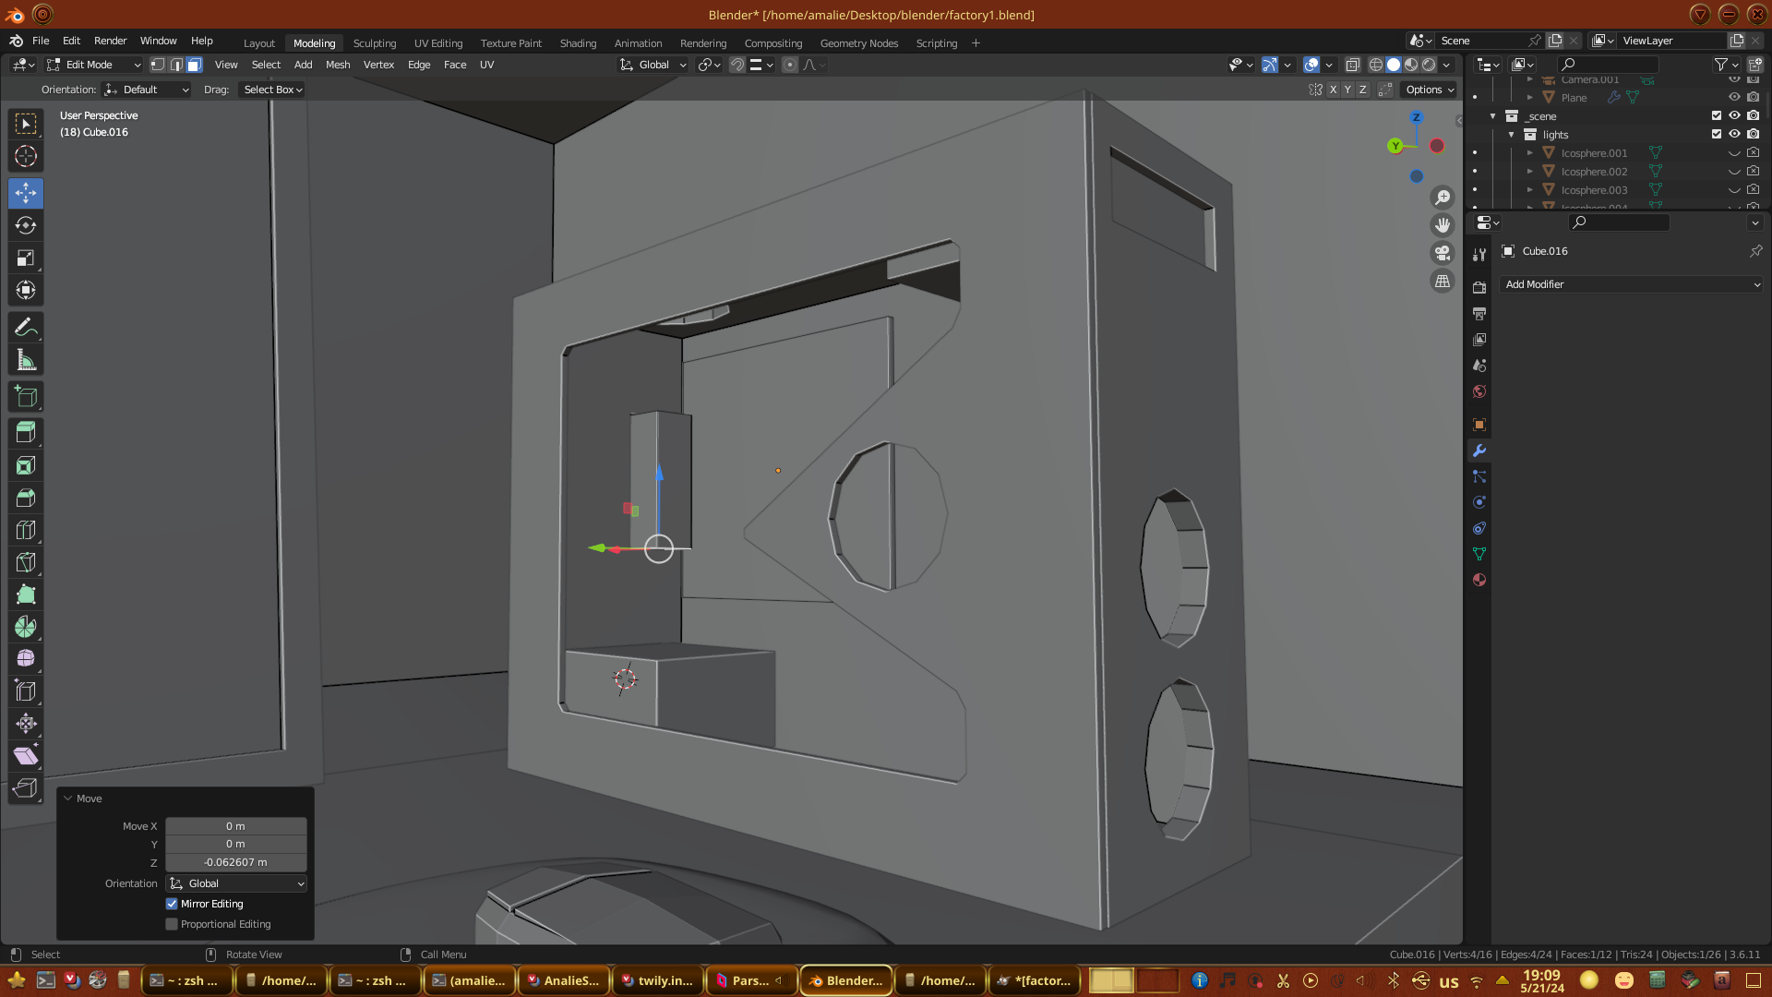Viewport: 1772px width, 997px height.
Task: Activate the Annotate pencil tool
Action: [26, 328]
